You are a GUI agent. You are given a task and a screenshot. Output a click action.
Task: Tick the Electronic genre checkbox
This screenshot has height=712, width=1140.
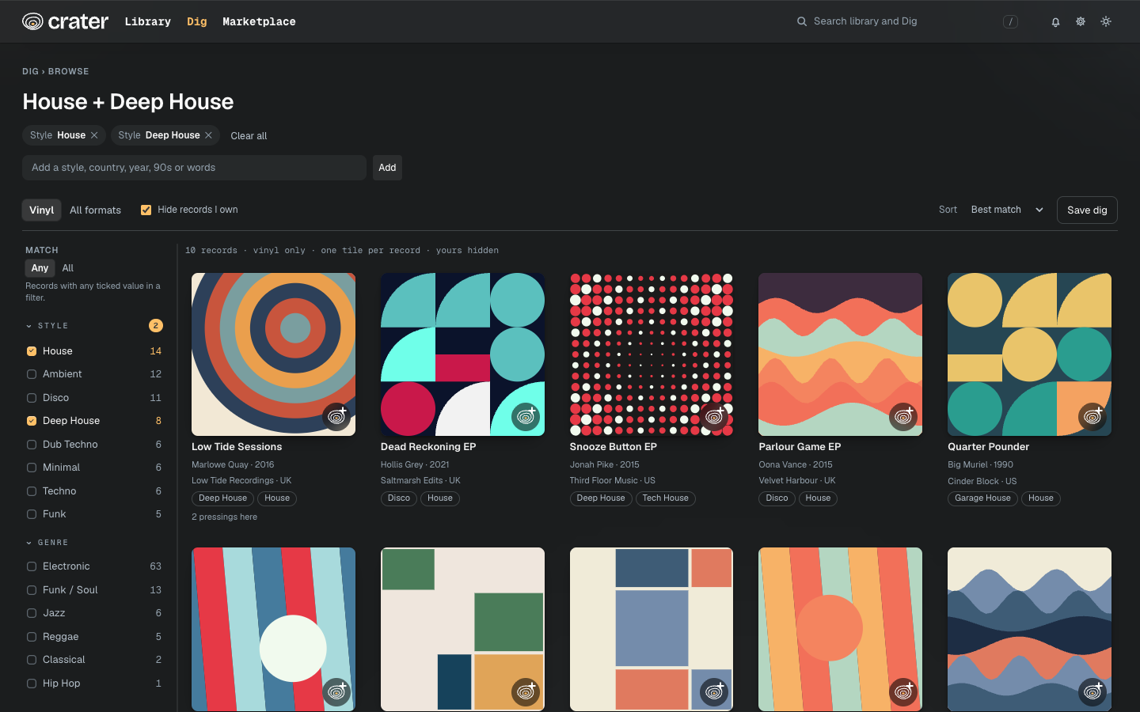coord(32,566)
